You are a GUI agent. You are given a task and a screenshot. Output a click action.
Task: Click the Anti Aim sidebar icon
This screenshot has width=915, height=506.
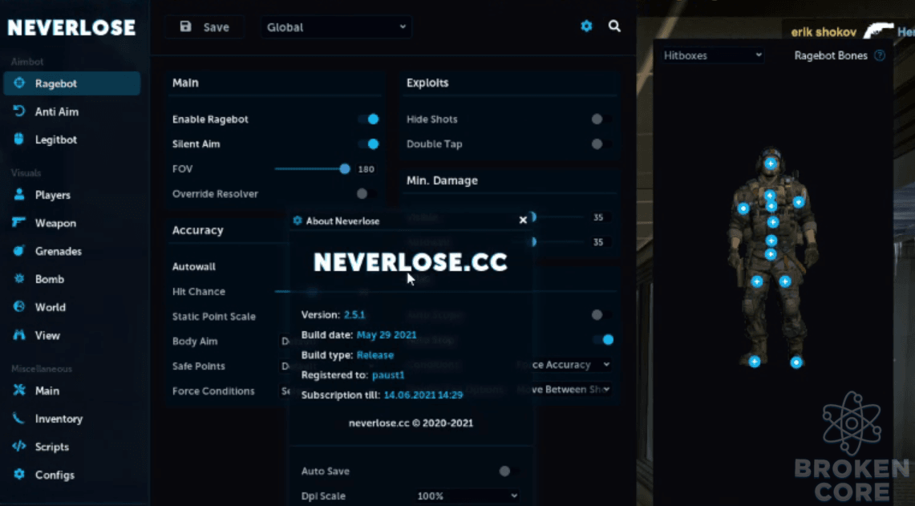pos(19,111)
